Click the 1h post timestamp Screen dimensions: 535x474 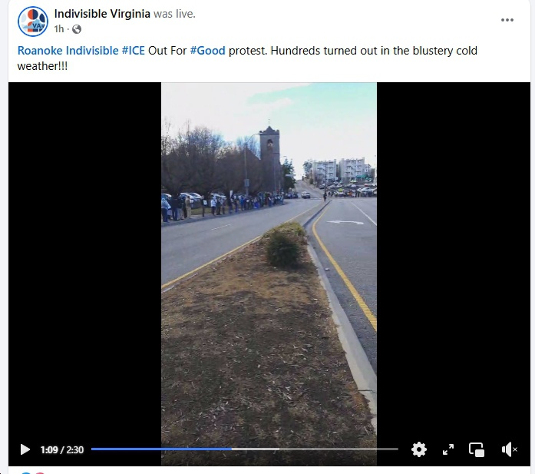(58, 29)
